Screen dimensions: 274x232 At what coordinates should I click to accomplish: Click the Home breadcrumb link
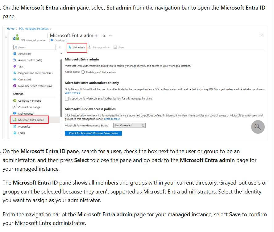tap(10, 29)
